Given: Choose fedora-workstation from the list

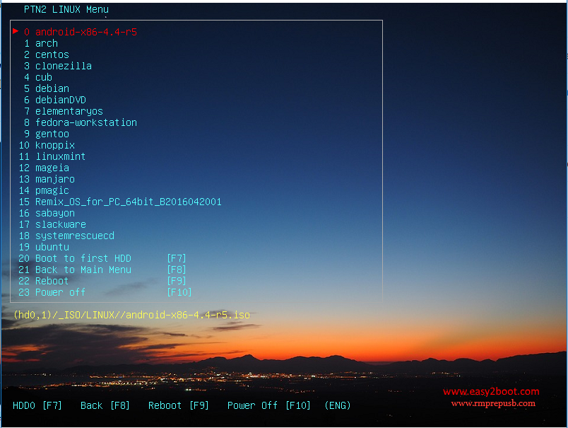Looking at the screenshot, I should coord(81,122).
